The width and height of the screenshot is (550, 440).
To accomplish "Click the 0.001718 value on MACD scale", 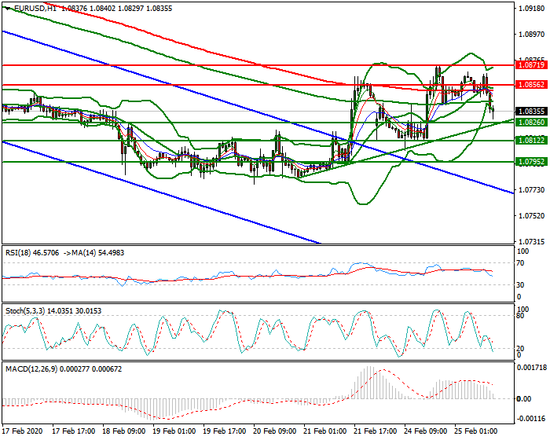I will 532,368.
